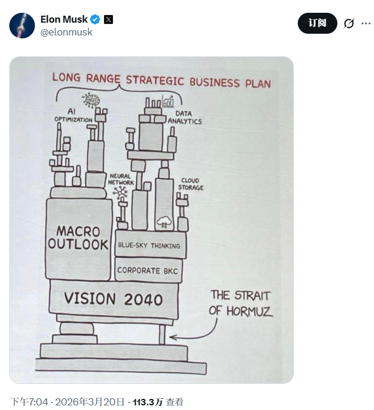Click the cloud icon in the storage tower
This screenshot has height=410, width=374.
click(164, 222)
